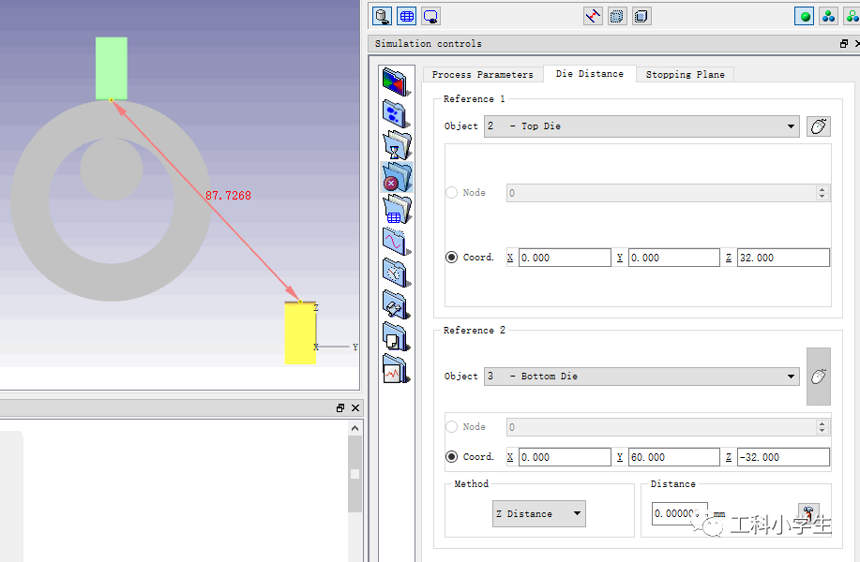Click the message panel vertical scrollbar thumb
860x562 pixels.
click(355, 474)
